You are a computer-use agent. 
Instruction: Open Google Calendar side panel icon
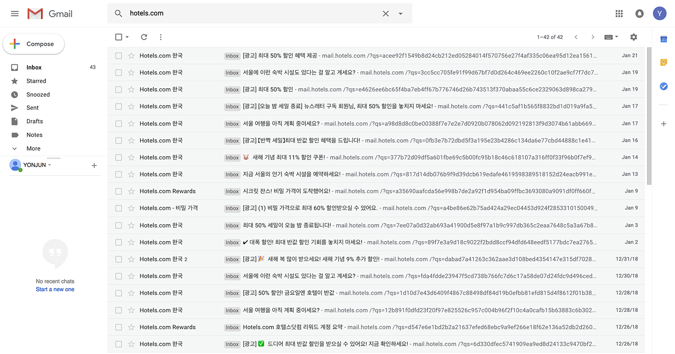tap(664, 39)
